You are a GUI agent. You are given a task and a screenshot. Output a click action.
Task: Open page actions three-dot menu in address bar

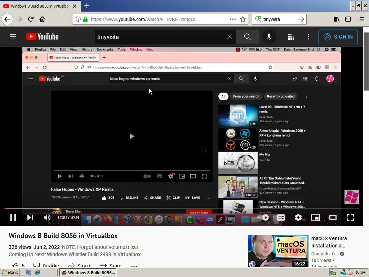(x=232, y=19)
